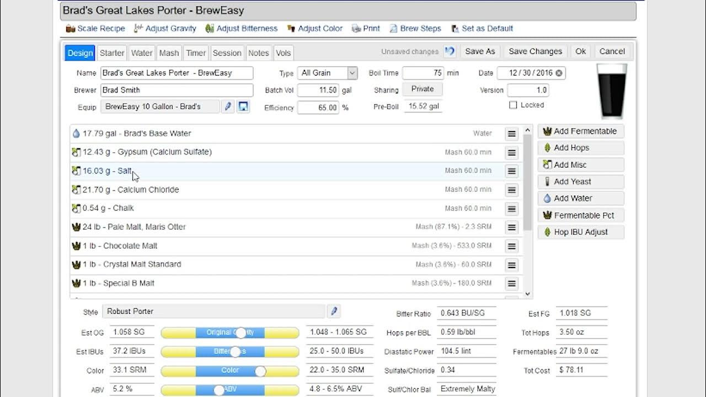Click the Boil Time input field
This screenshot has width=706, height=397.
(x=423, y=73)
